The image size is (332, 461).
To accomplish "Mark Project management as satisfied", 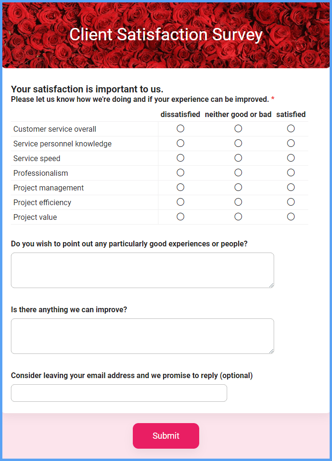I will 291,187.
